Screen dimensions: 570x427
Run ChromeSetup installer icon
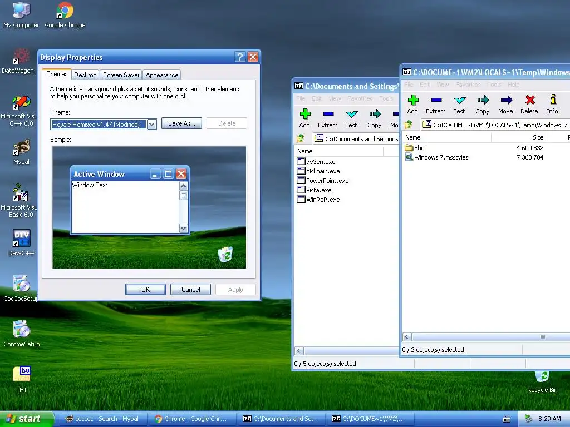point(21,334)
